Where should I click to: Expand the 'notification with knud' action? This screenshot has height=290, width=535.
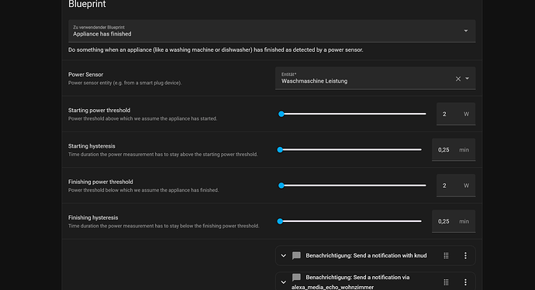tap(283, 256)
